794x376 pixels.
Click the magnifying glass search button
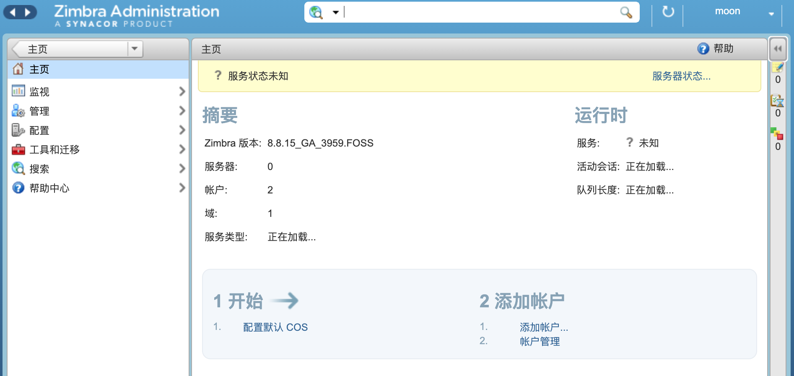pos(626,12)
